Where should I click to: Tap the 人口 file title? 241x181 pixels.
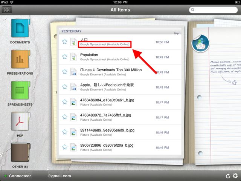(84, 40)
